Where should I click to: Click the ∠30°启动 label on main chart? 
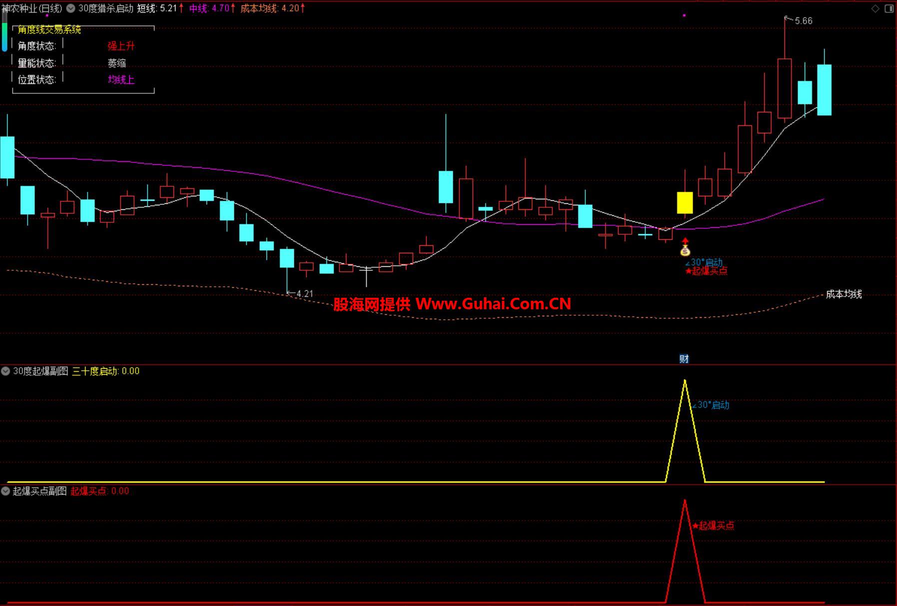click(704, 262)
